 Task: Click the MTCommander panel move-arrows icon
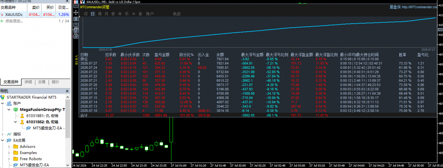(x=76, y=12)
